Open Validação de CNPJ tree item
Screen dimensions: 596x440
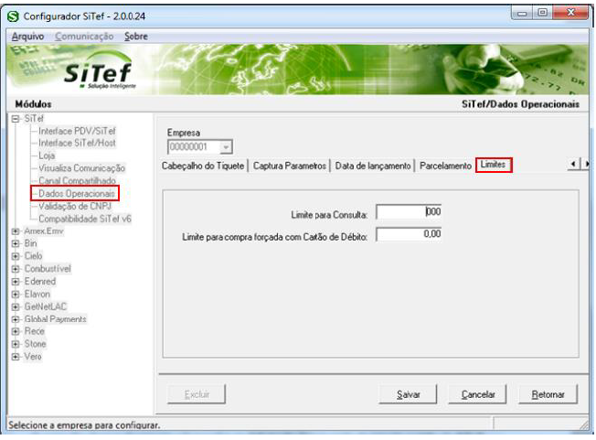tap(75, 206)
